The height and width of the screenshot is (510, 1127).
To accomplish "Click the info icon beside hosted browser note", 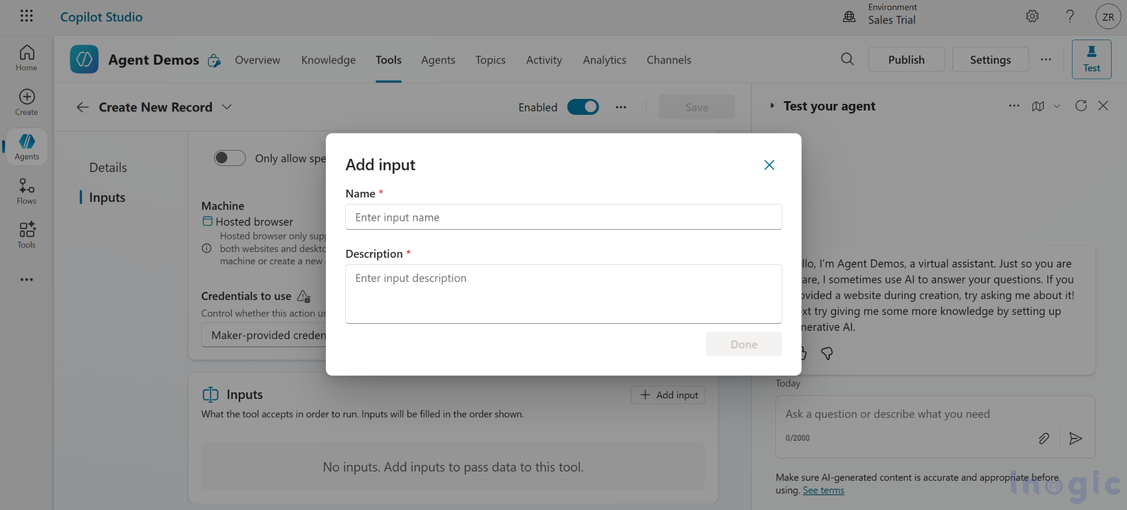I will pos(207,248).
